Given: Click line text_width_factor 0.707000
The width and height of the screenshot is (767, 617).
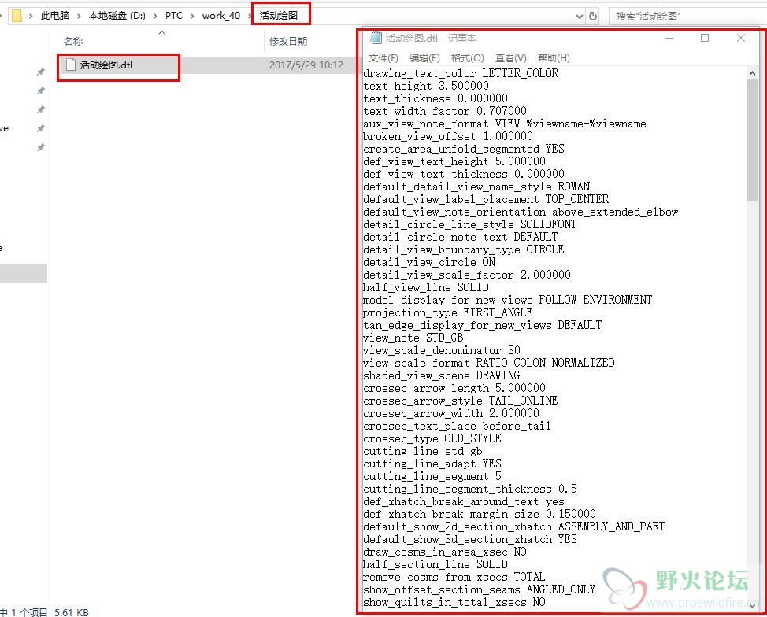Looking at the screenshot, I should point(445,111).
